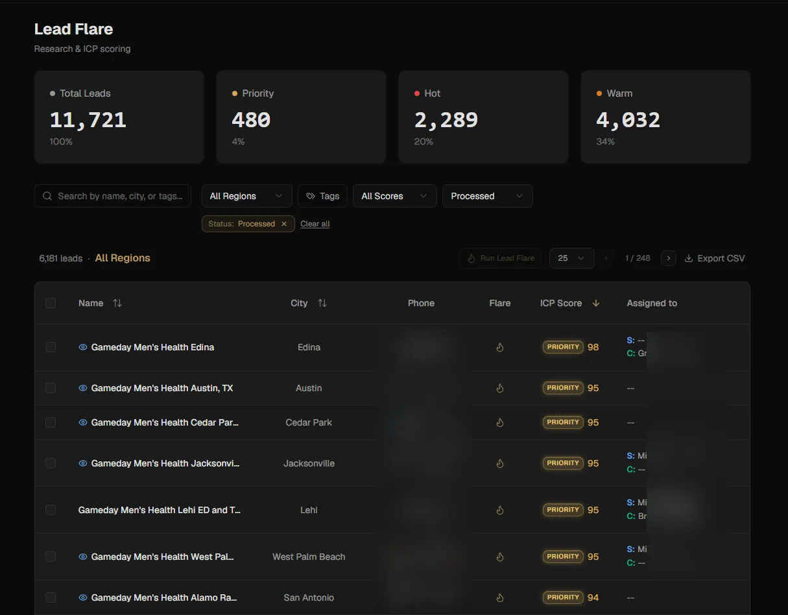Check the row checkbox for Gameday Men's Health Austin, TX

coord(51,387)
